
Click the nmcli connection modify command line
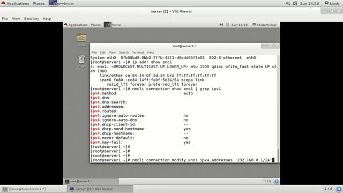(182, 160)
